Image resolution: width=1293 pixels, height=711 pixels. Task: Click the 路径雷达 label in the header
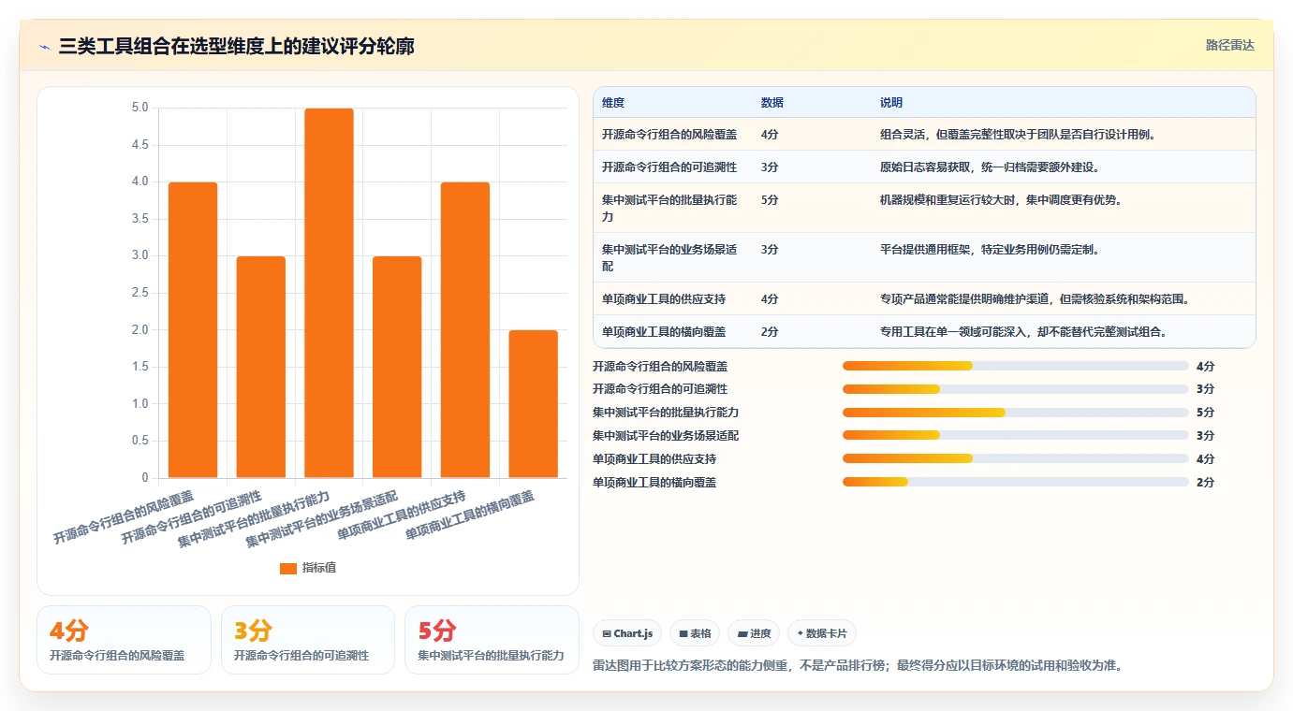tap(1229, 45)
